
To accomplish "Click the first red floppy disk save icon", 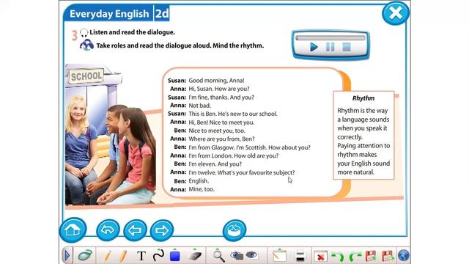I will click(x=371, y=256).
